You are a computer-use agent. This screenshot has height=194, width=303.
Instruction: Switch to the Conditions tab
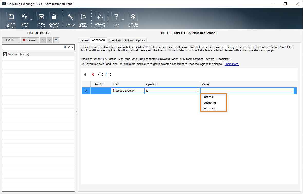pos(98,40)
